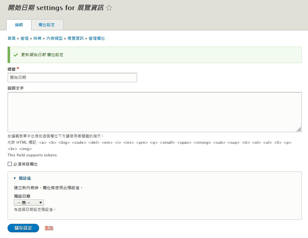The width and height of the screenshot is (308, 238).
Task: Select the 內容類型 breadcrumb link
Action: point(54,38)
